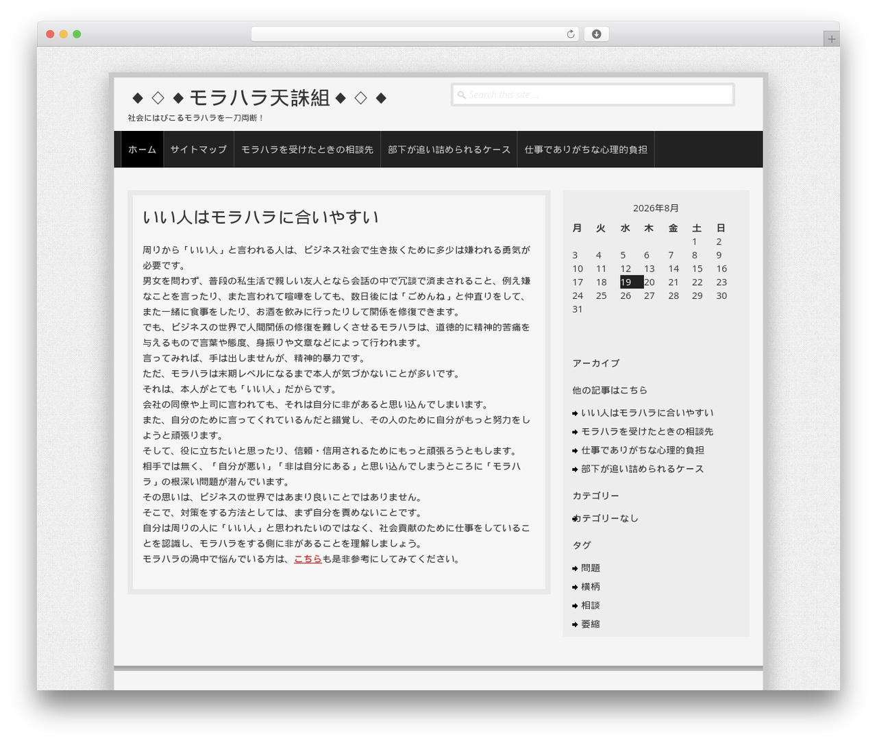Go to モラハラを受けたときの相談先 in the navigation bar
This screenshot has width=877, height=743.
tap(307, 149)
